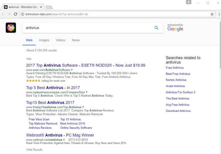The image size is (221, 154).
Task: Open Top10 Best Antivirus 2017 link
Action: point(50,103)
